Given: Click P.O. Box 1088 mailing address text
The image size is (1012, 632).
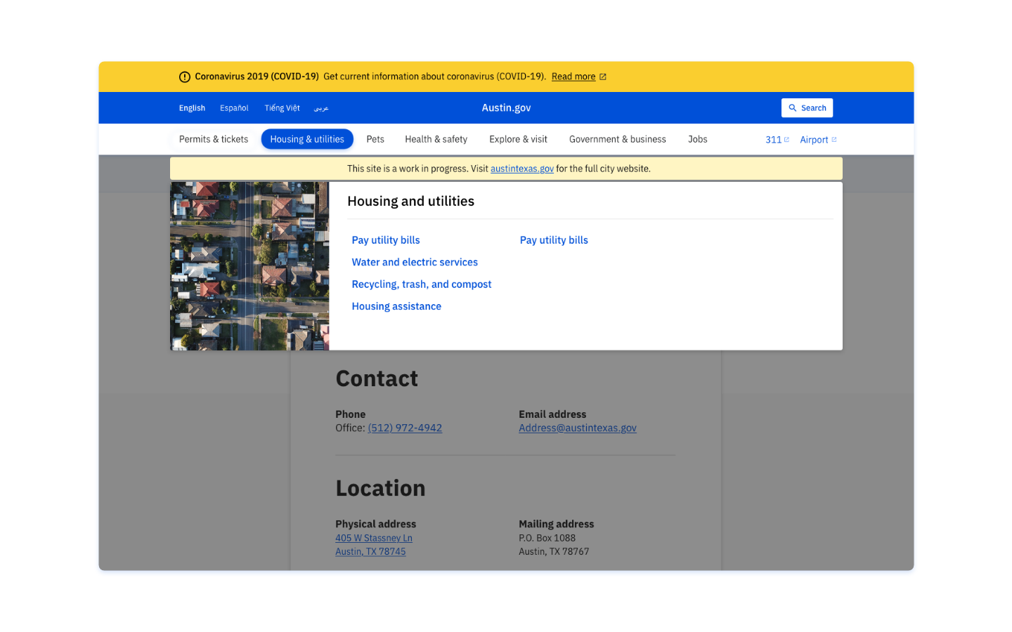Looking at the screenshot, I should 547,538.
